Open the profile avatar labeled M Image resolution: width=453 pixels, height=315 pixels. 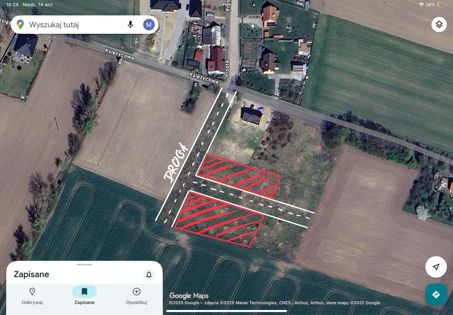(x=149, y=24)
